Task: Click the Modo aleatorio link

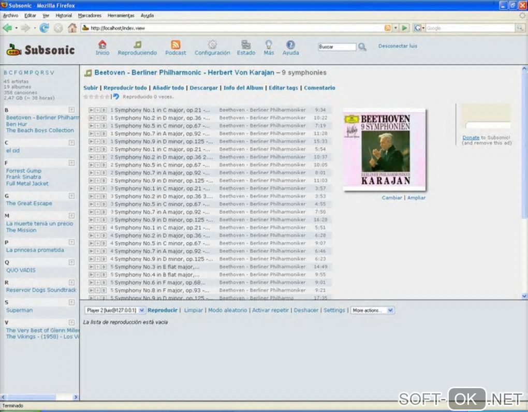Action: tap(228, 311)
